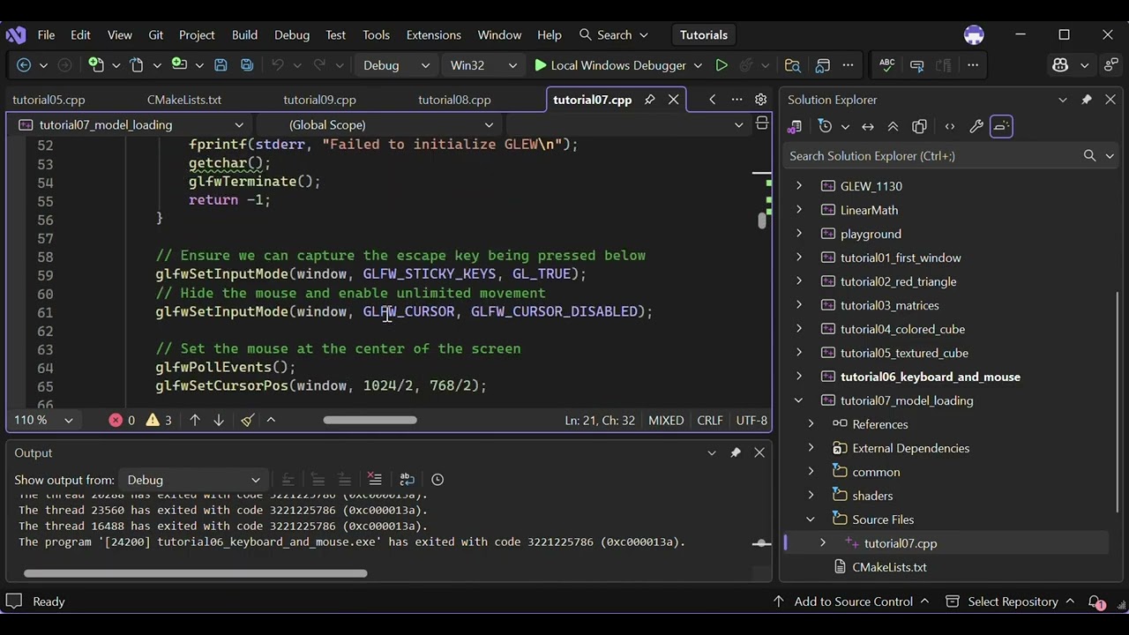Open Properties wrench icon in Solution Explorer
This screenshot has width=1129, height=635.
pos(976,126)
